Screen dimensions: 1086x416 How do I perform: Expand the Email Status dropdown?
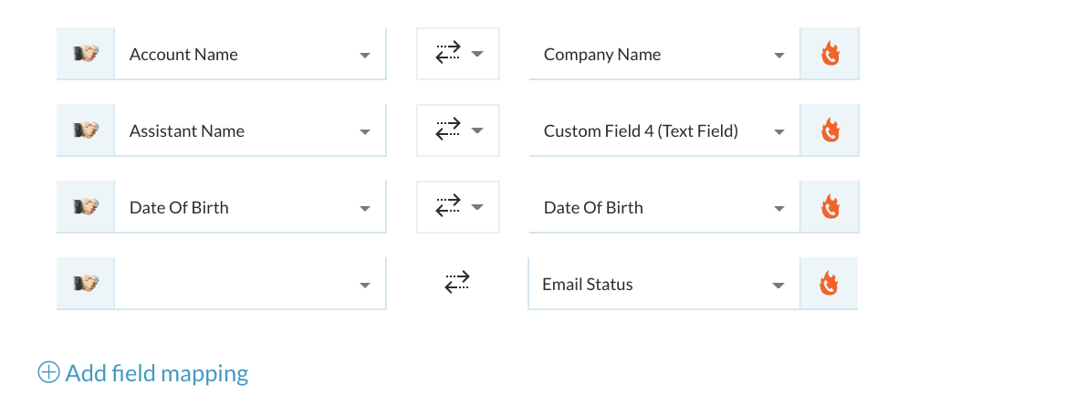663,284
